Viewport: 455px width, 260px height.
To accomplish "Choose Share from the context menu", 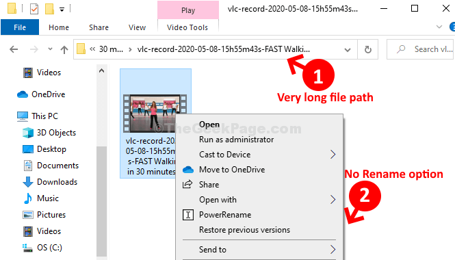I will click(x=209, y=185).
